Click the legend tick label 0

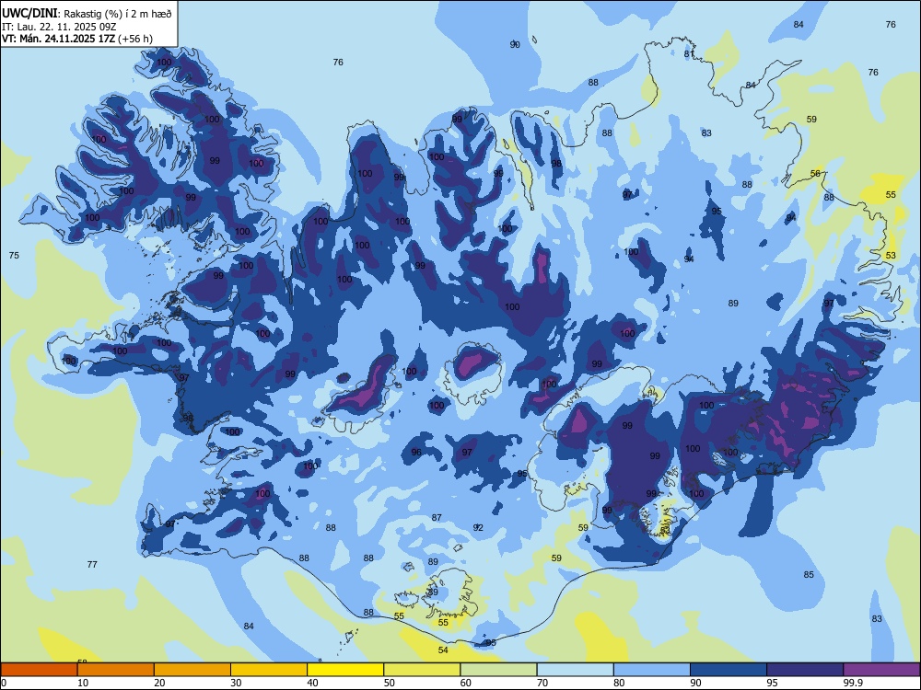4,683
